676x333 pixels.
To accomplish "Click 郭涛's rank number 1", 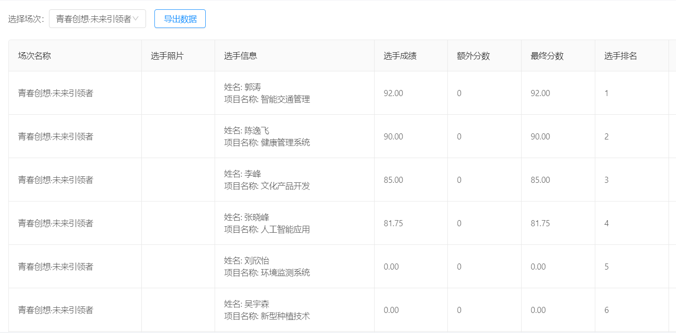I will [606, 93].
